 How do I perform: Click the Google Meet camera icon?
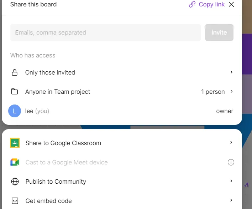coord(15,162)
